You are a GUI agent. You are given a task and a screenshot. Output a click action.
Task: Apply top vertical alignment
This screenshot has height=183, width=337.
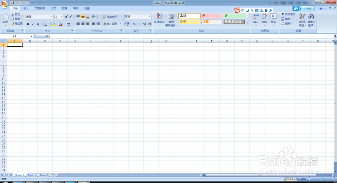point(78,17)
